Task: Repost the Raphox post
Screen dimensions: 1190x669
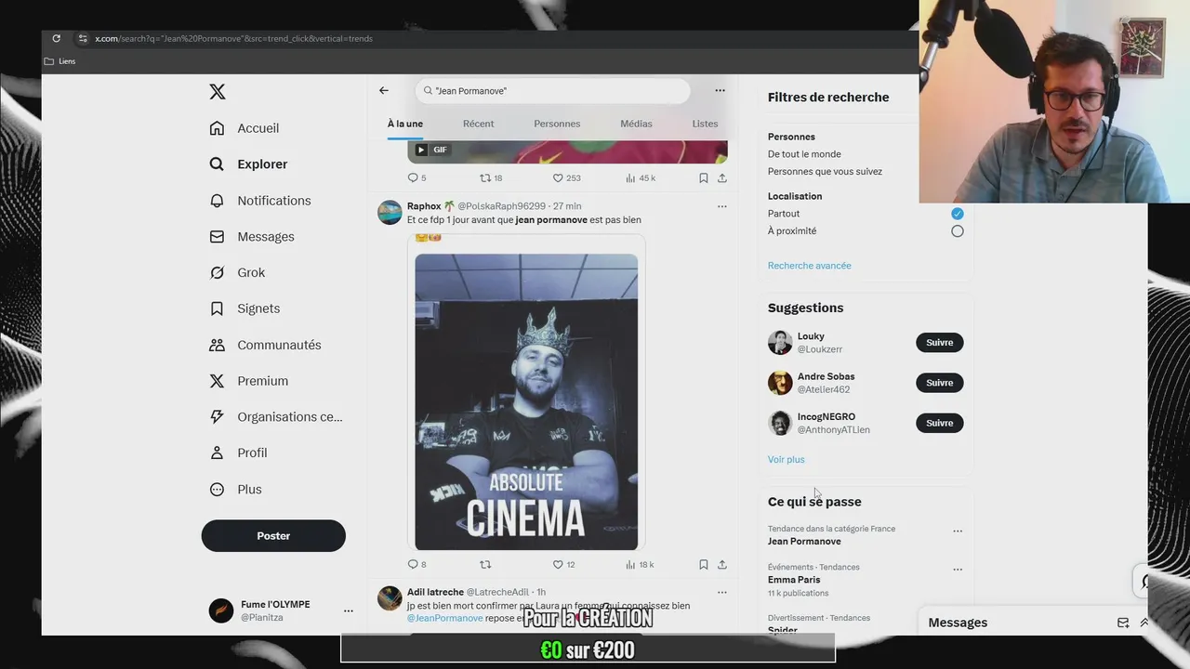Action: point(485,564)
